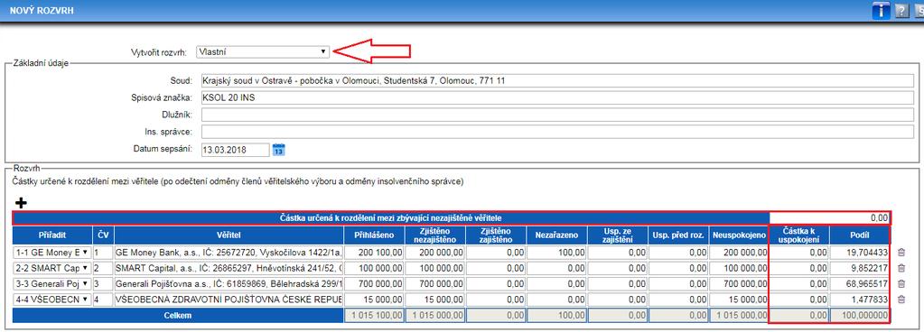
Task: Click the Částka k uspokojení column header
Action: (799, 235)
